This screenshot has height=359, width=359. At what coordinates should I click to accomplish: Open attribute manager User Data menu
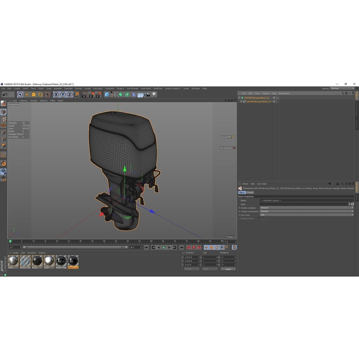click(x=262, y=184)
